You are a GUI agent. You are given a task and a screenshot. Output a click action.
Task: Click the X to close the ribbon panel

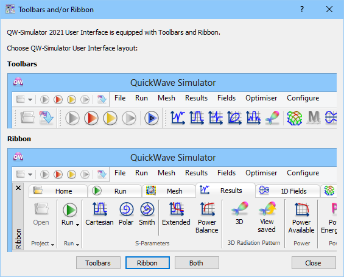tap(18, 188)
